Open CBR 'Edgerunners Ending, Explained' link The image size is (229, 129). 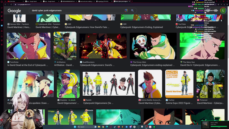142,27
